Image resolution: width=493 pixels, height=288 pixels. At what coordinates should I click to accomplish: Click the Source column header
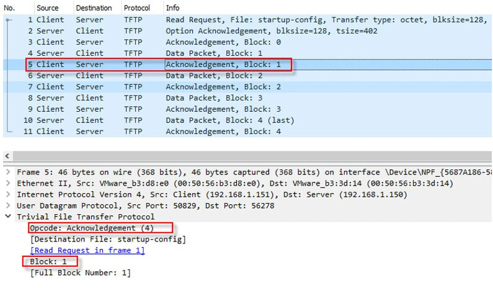pos(48,8)
